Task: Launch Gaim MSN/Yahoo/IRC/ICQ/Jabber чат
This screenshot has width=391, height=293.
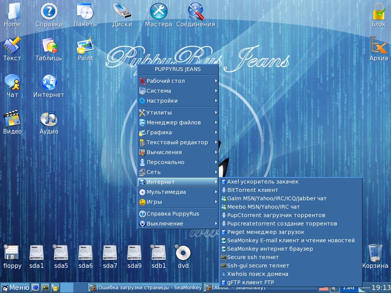Action: (x=291, y=198)
